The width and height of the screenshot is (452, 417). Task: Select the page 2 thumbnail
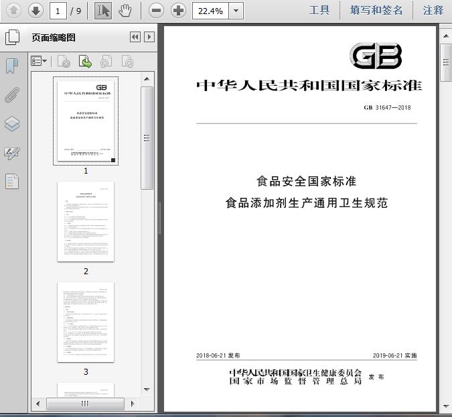tap(86, 221)
